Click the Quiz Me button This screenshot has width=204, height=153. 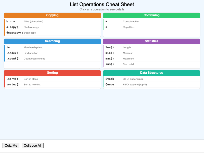click(11, 145)
